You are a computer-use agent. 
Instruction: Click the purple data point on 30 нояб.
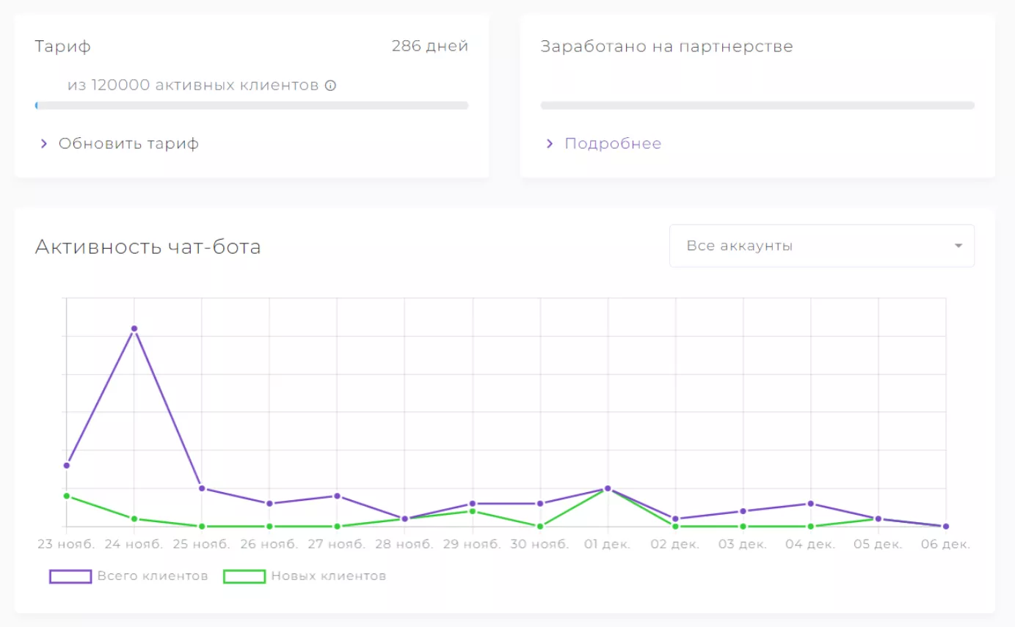540,503
